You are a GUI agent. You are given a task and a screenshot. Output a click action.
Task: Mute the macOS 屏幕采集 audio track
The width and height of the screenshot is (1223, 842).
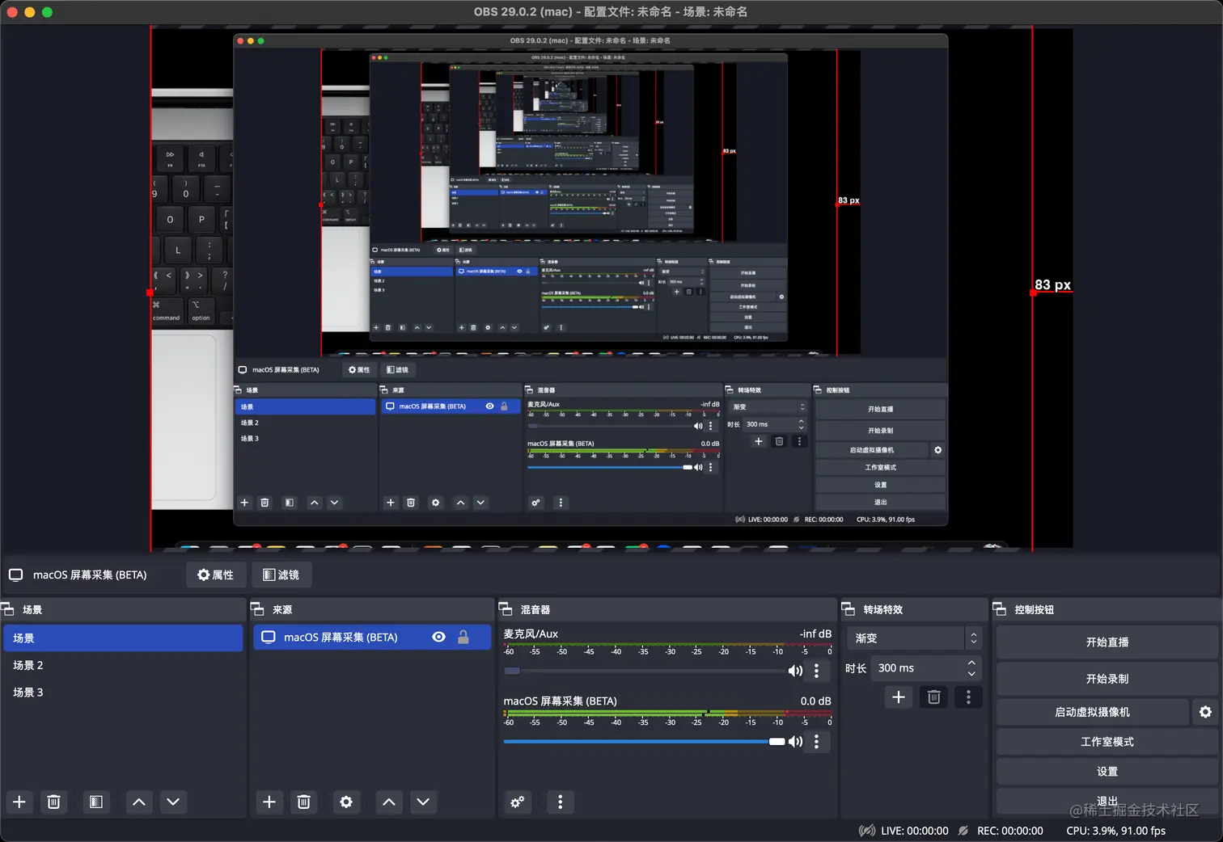point(795,741)
